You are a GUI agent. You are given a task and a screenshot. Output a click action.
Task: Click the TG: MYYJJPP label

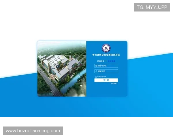[x=152, y=7]
